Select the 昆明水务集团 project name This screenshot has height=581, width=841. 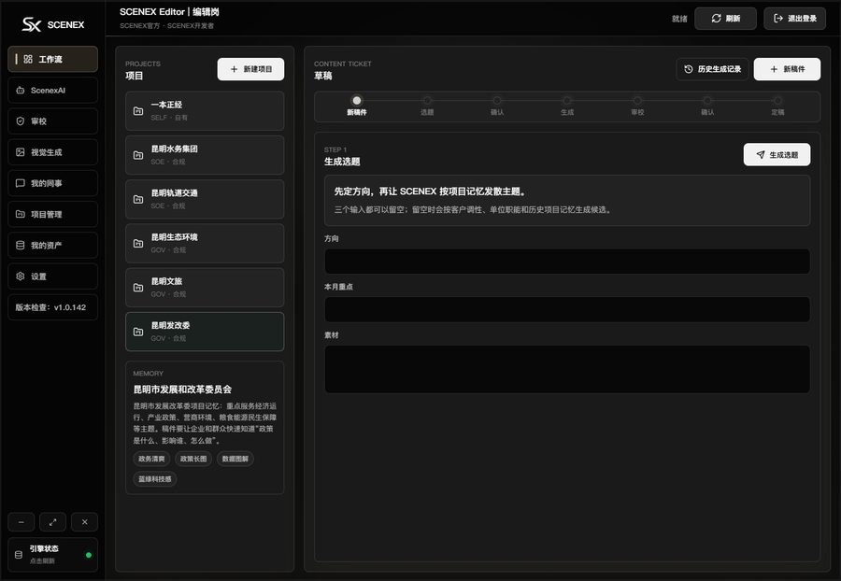click(175, 149)
